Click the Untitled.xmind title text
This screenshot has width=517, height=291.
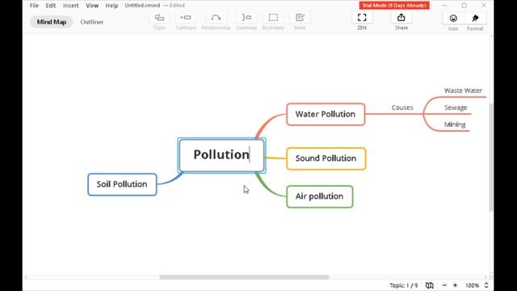142,6
